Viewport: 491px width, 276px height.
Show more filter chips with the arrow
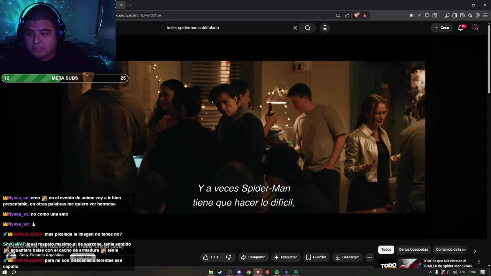pos(475,251)
